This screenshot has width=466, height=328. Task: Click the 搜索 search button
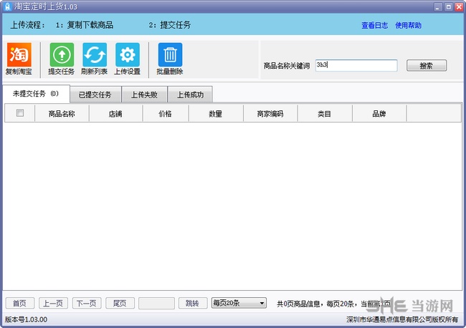point(427,66)
